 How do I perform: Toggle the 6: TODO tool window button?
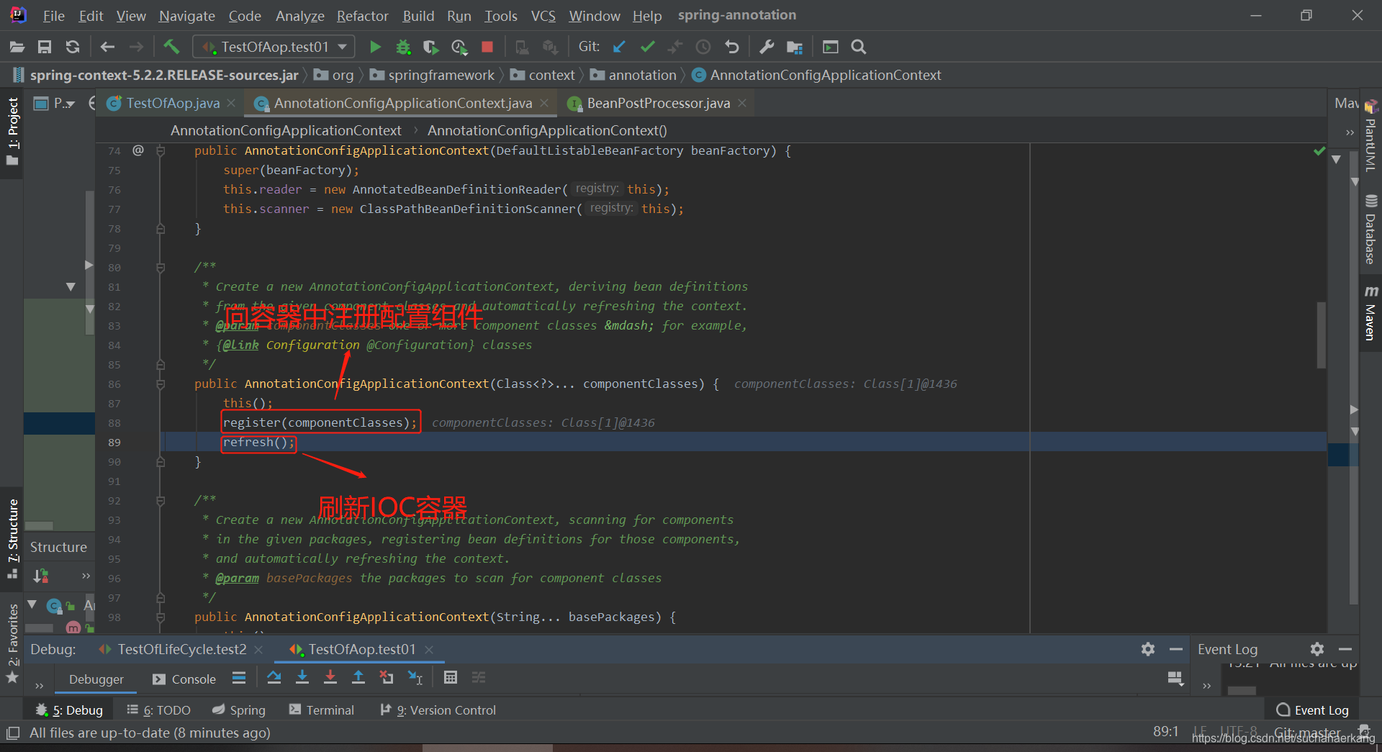(x=158, y=710)
